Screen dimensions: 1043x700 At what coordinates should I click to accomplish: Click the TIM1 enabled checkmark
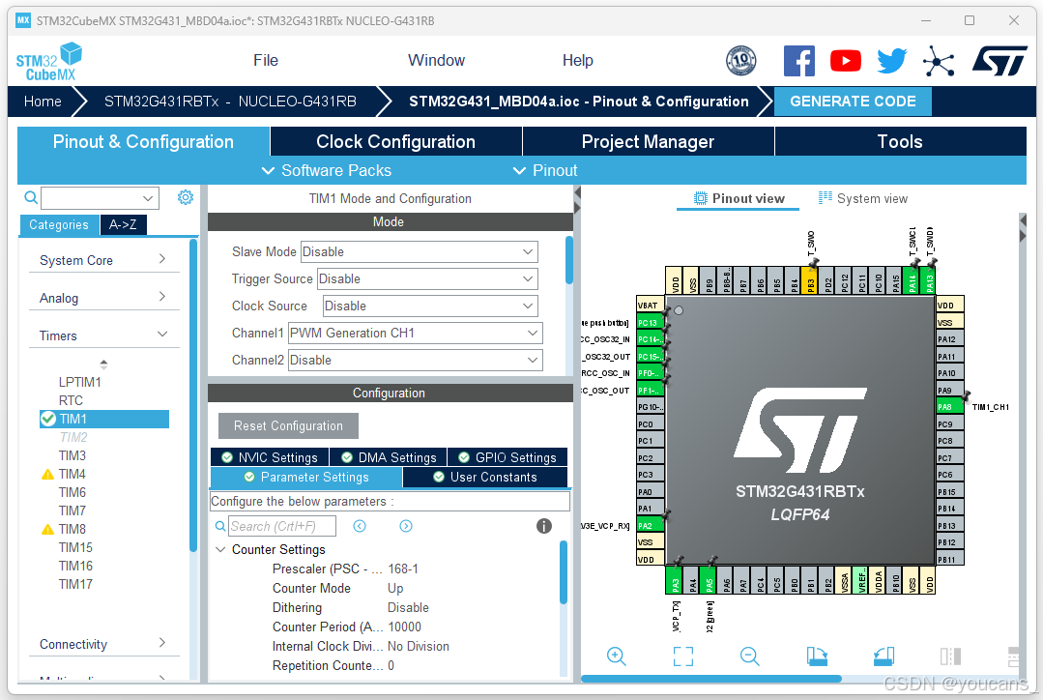(48, 420)
